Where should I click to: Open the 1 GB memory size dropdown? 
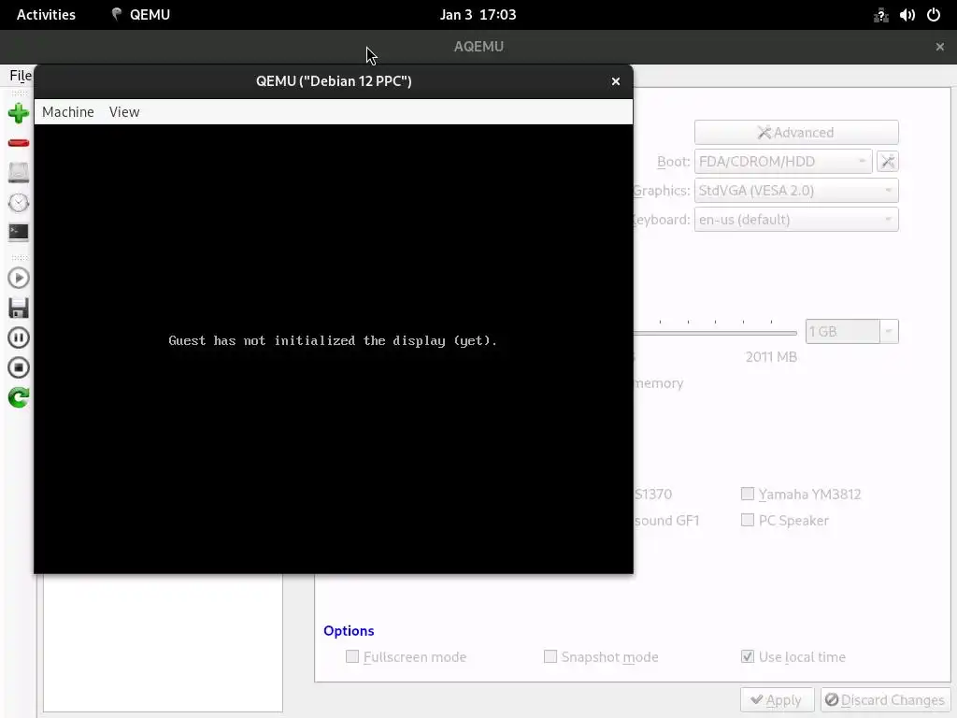(x=889, y=332)
